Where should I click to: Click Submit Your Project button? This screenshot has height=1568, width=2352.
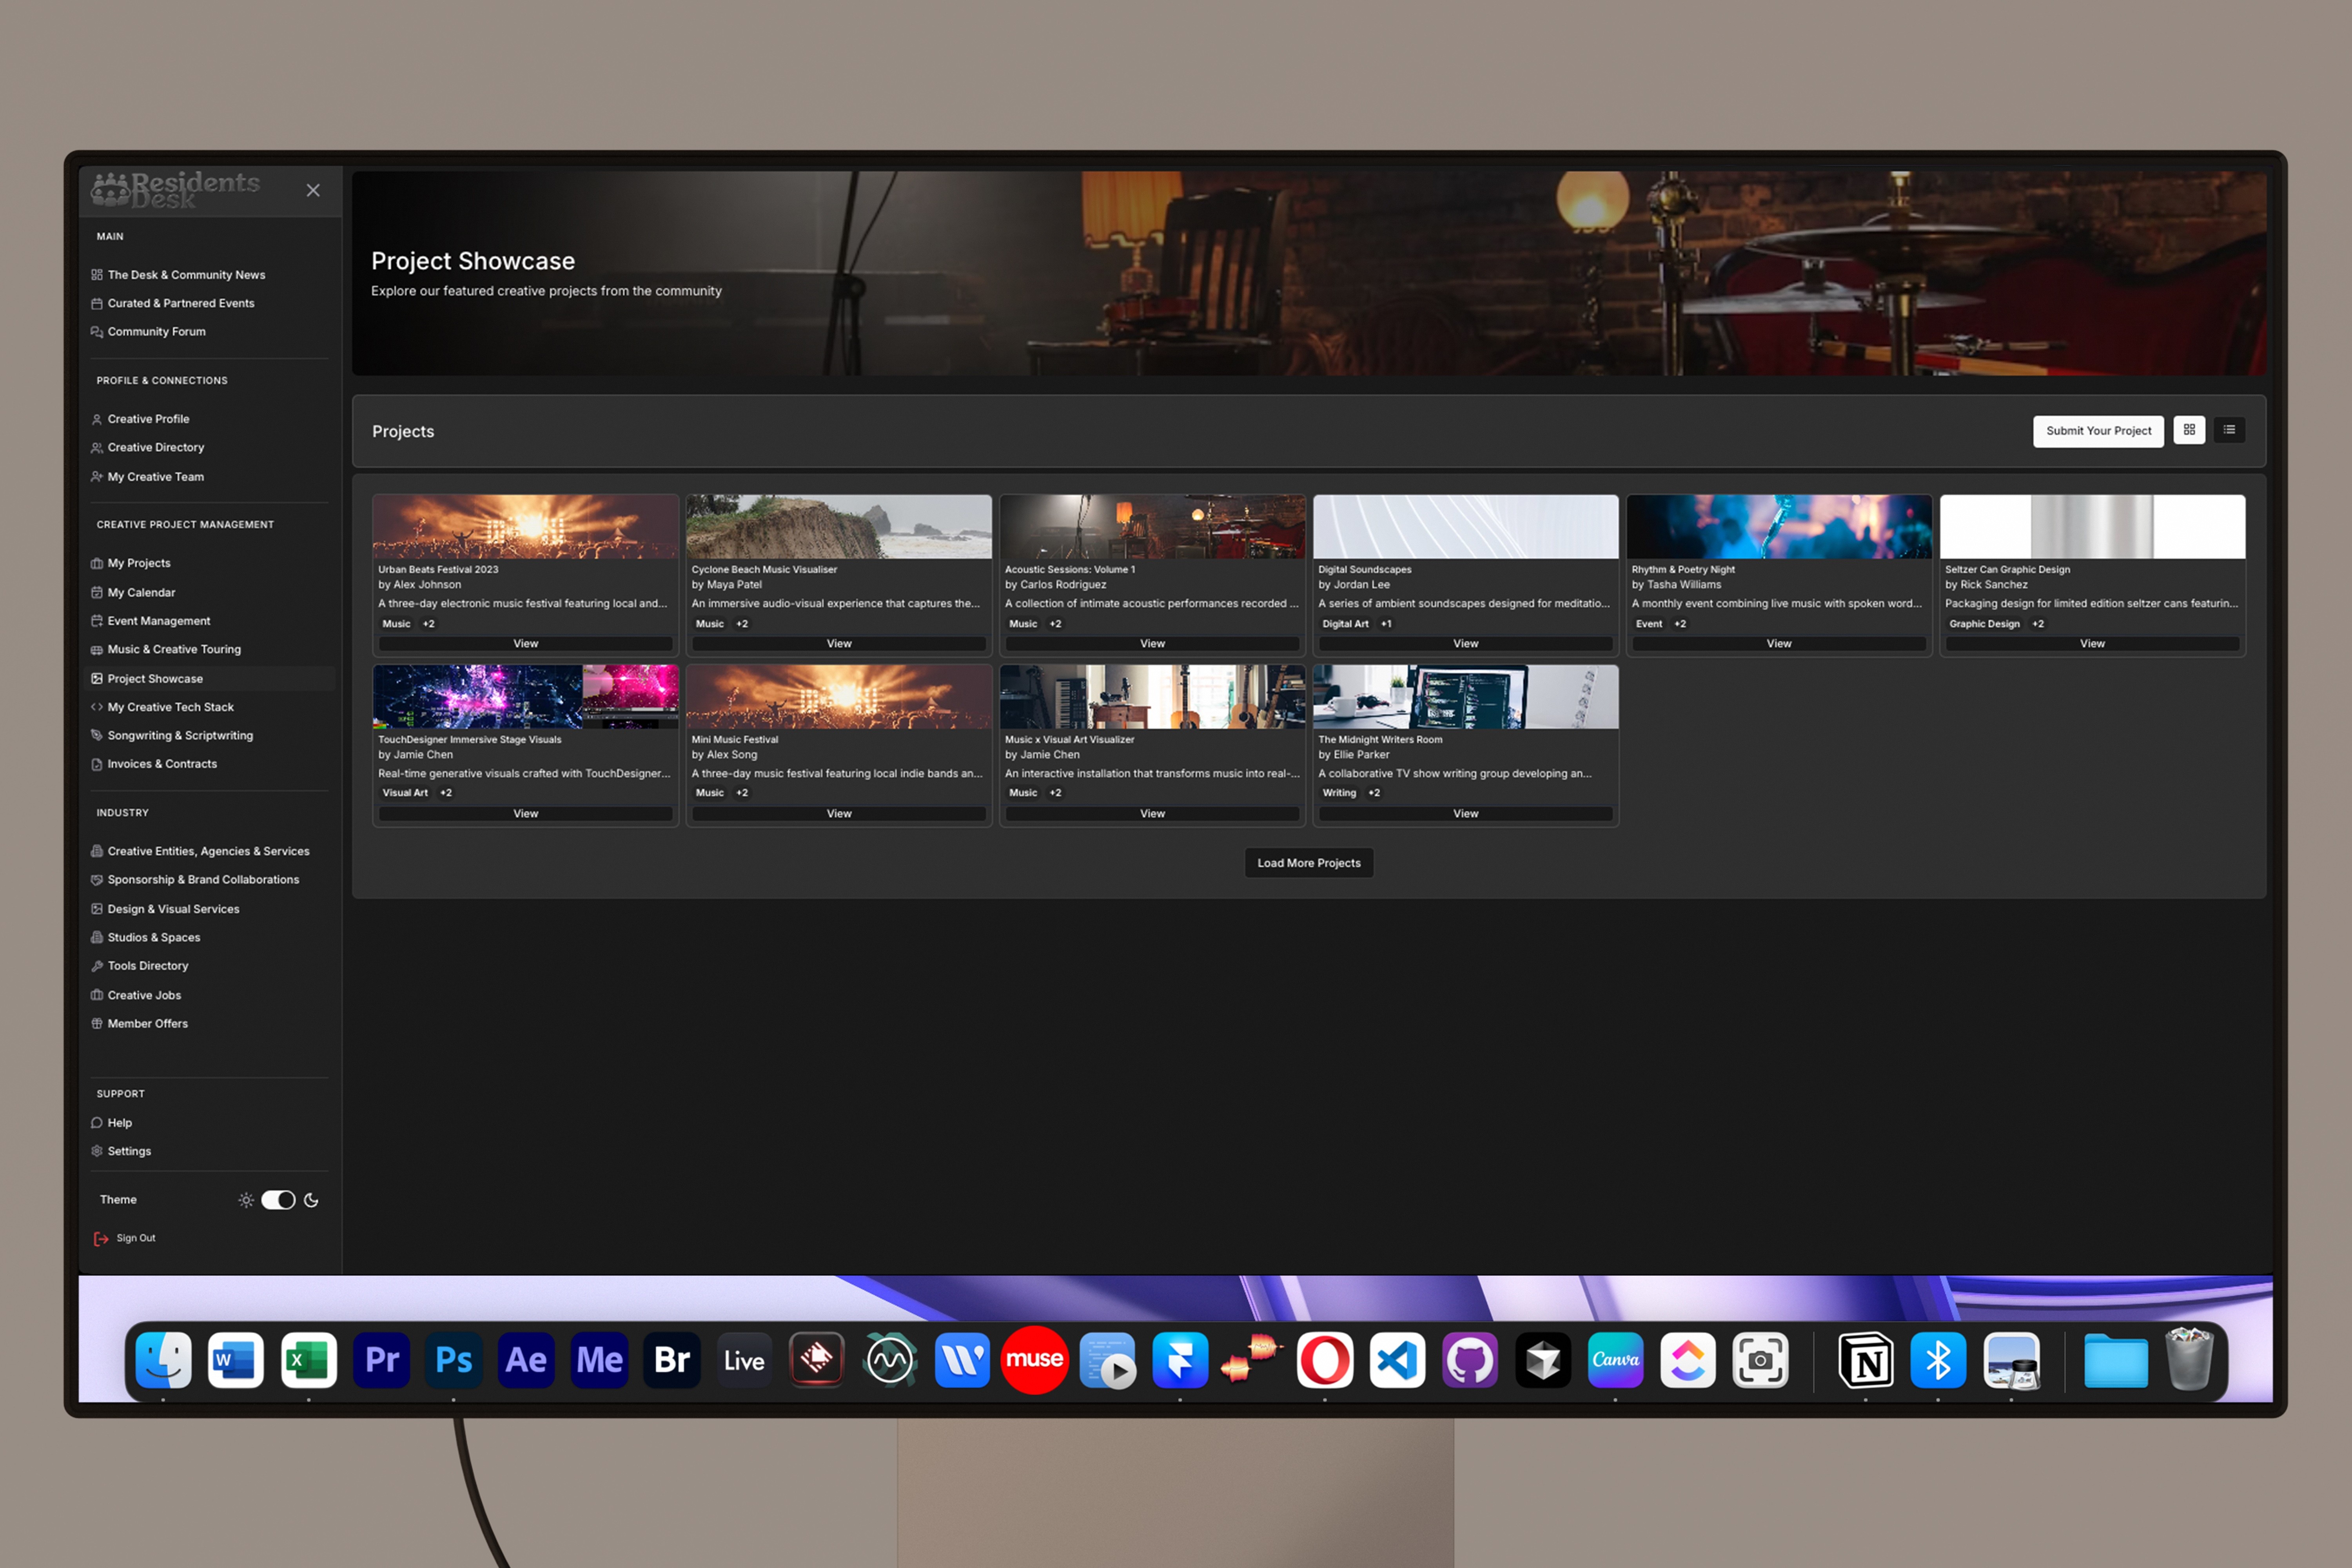click(x=2098, y=431)
